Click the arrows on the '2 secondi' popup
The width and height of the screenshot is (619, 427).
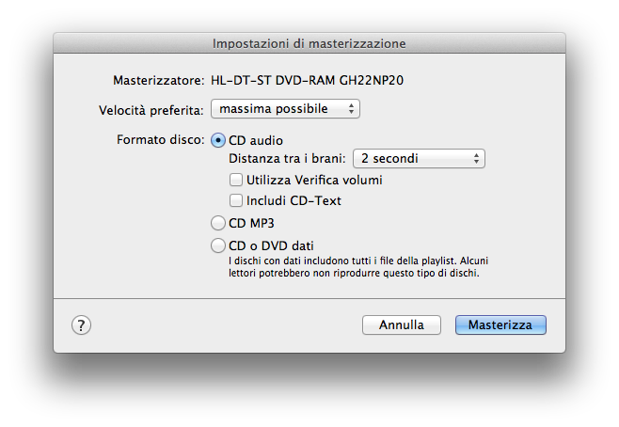click(x=477, y=159)
